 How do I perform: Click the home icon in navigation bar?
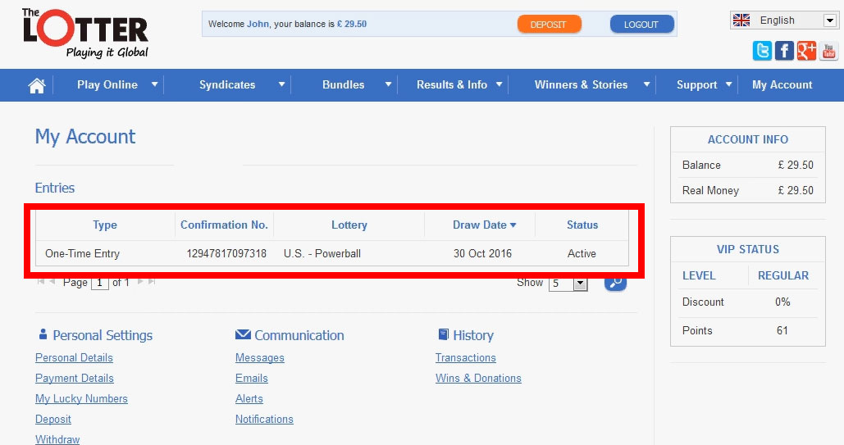tap(36, 85)
